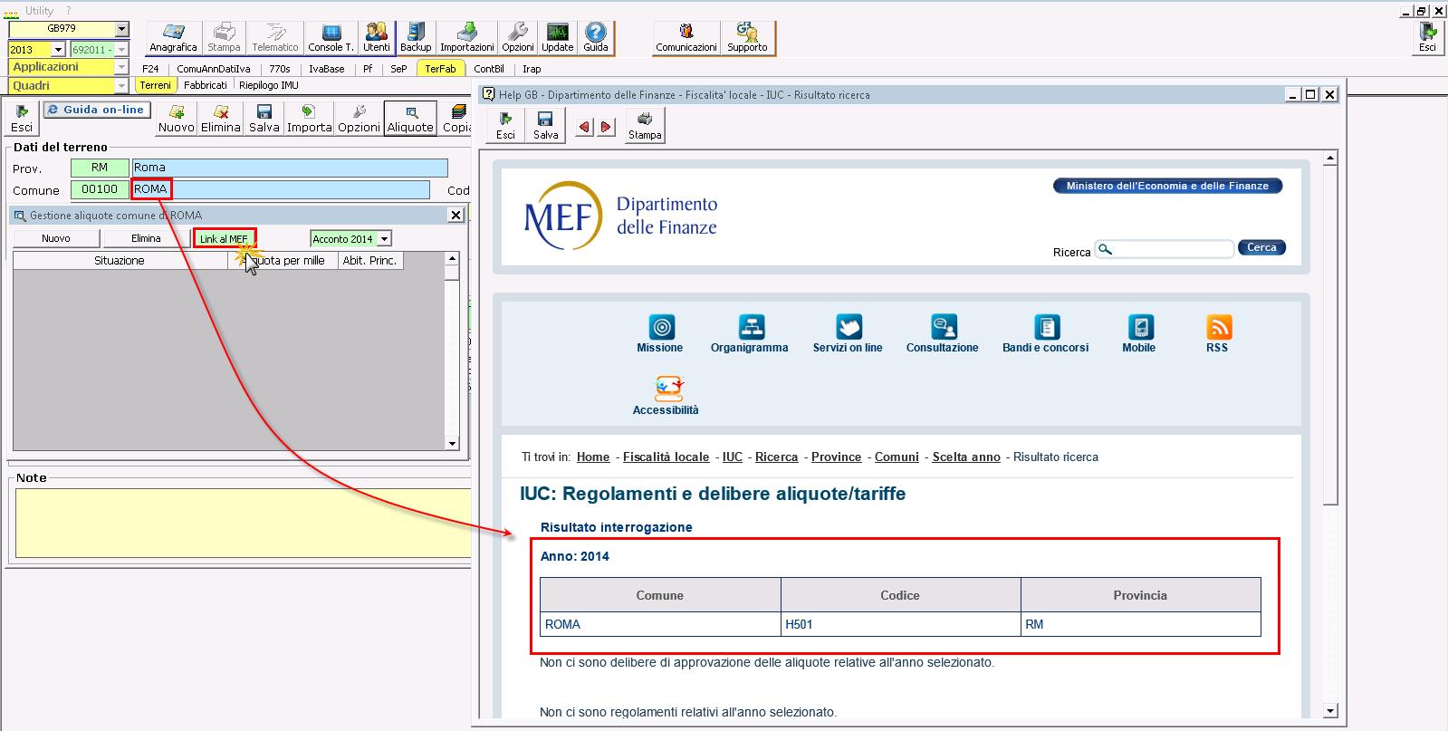This screenshot has width=1448, height=731.
Task: Open the Utenti users icon
Action: [377, 38]
